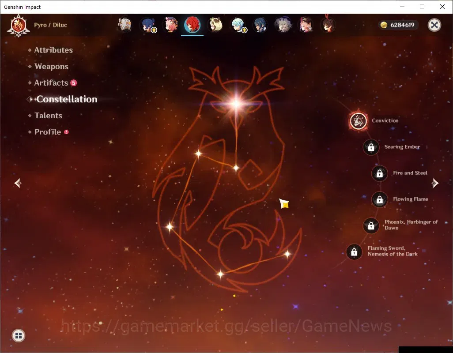Go to next character with right arrow
Viewport: 453px width, 353px height.
(435, 183)
